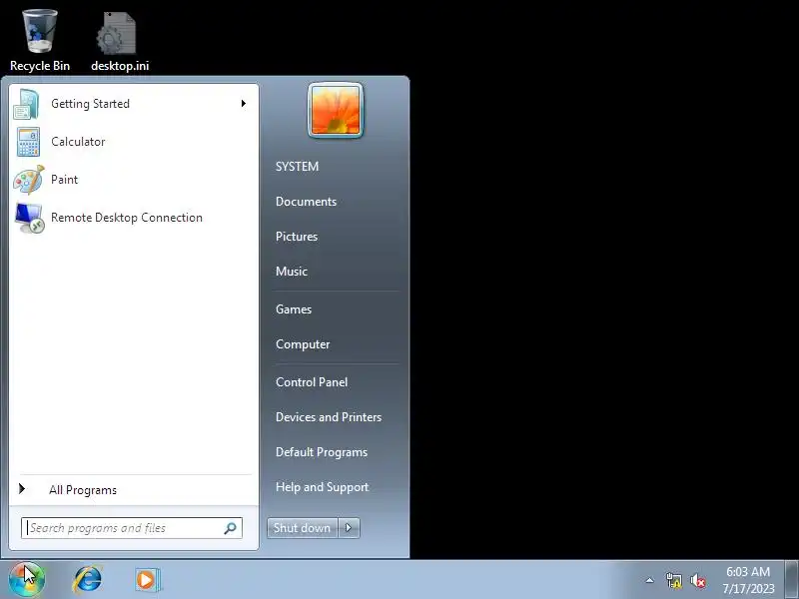Click the Calculator program label
Image resolution: width=799 pixels, height=599 pixels.
point(78,142)
